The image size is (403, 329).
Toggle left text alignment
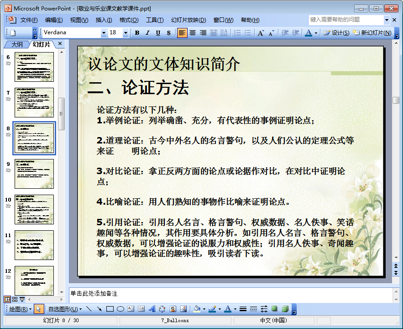[x=182, y=32]
